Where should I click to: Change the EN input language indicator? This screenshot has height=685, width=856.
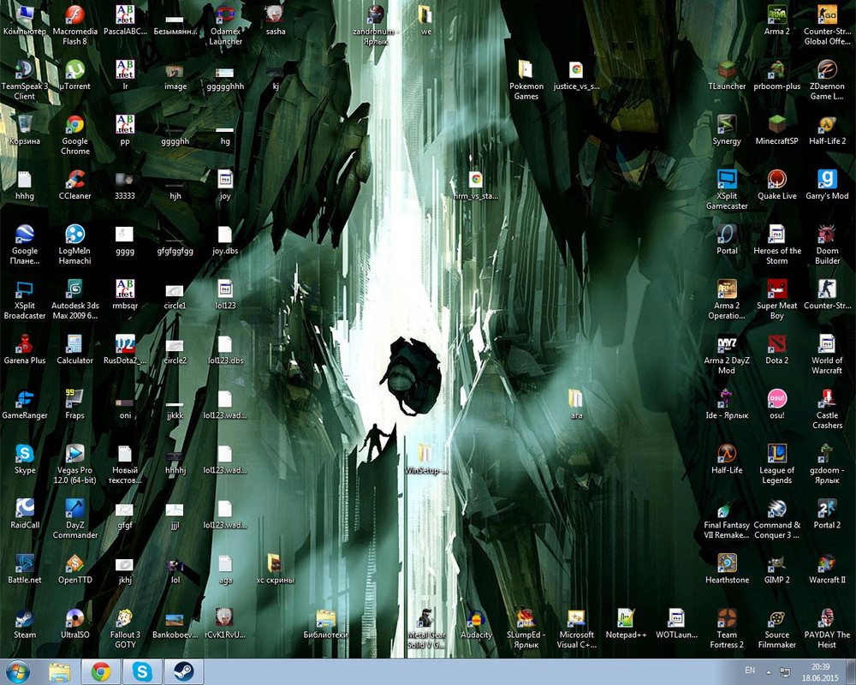[750, 670]
